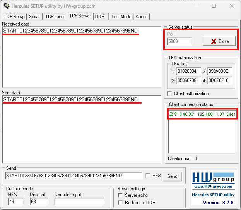241x210 pixels.
Task: Select the client connection entry 192.168.11.37
Action: point(202,114)
